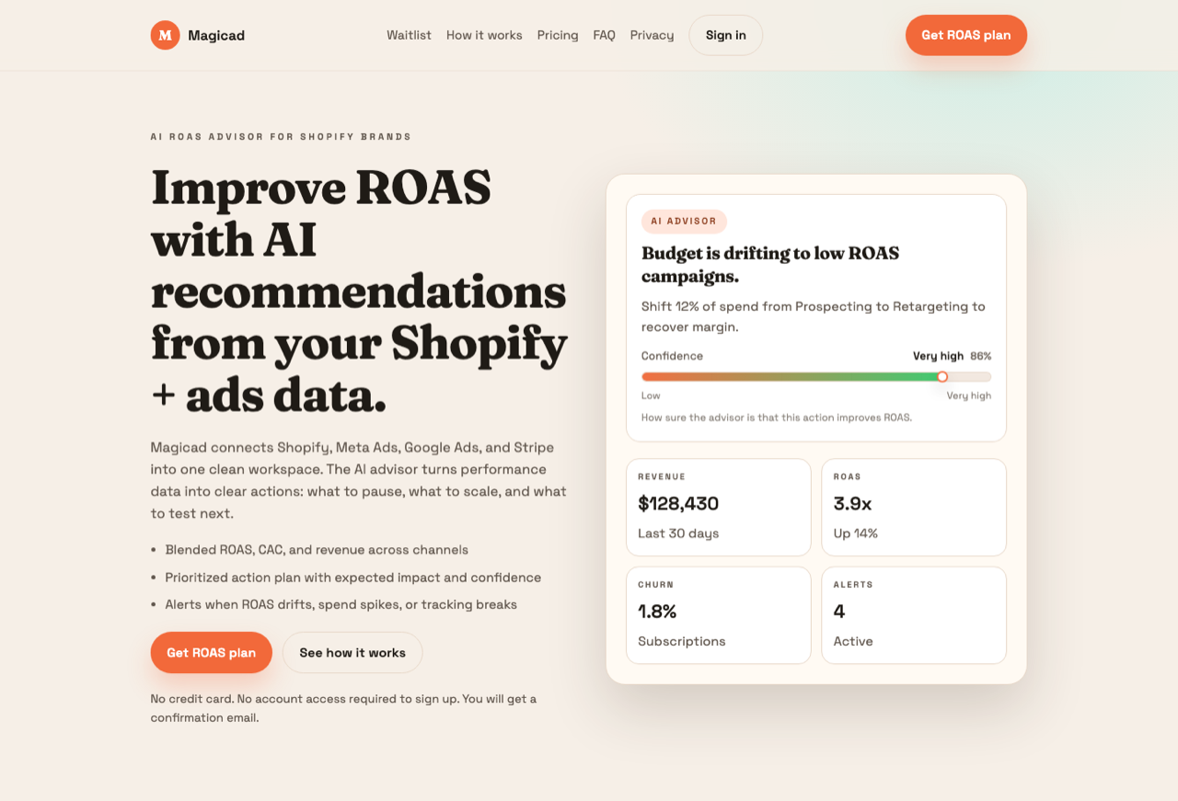Click the Magicad brand name

click(216, 35)
